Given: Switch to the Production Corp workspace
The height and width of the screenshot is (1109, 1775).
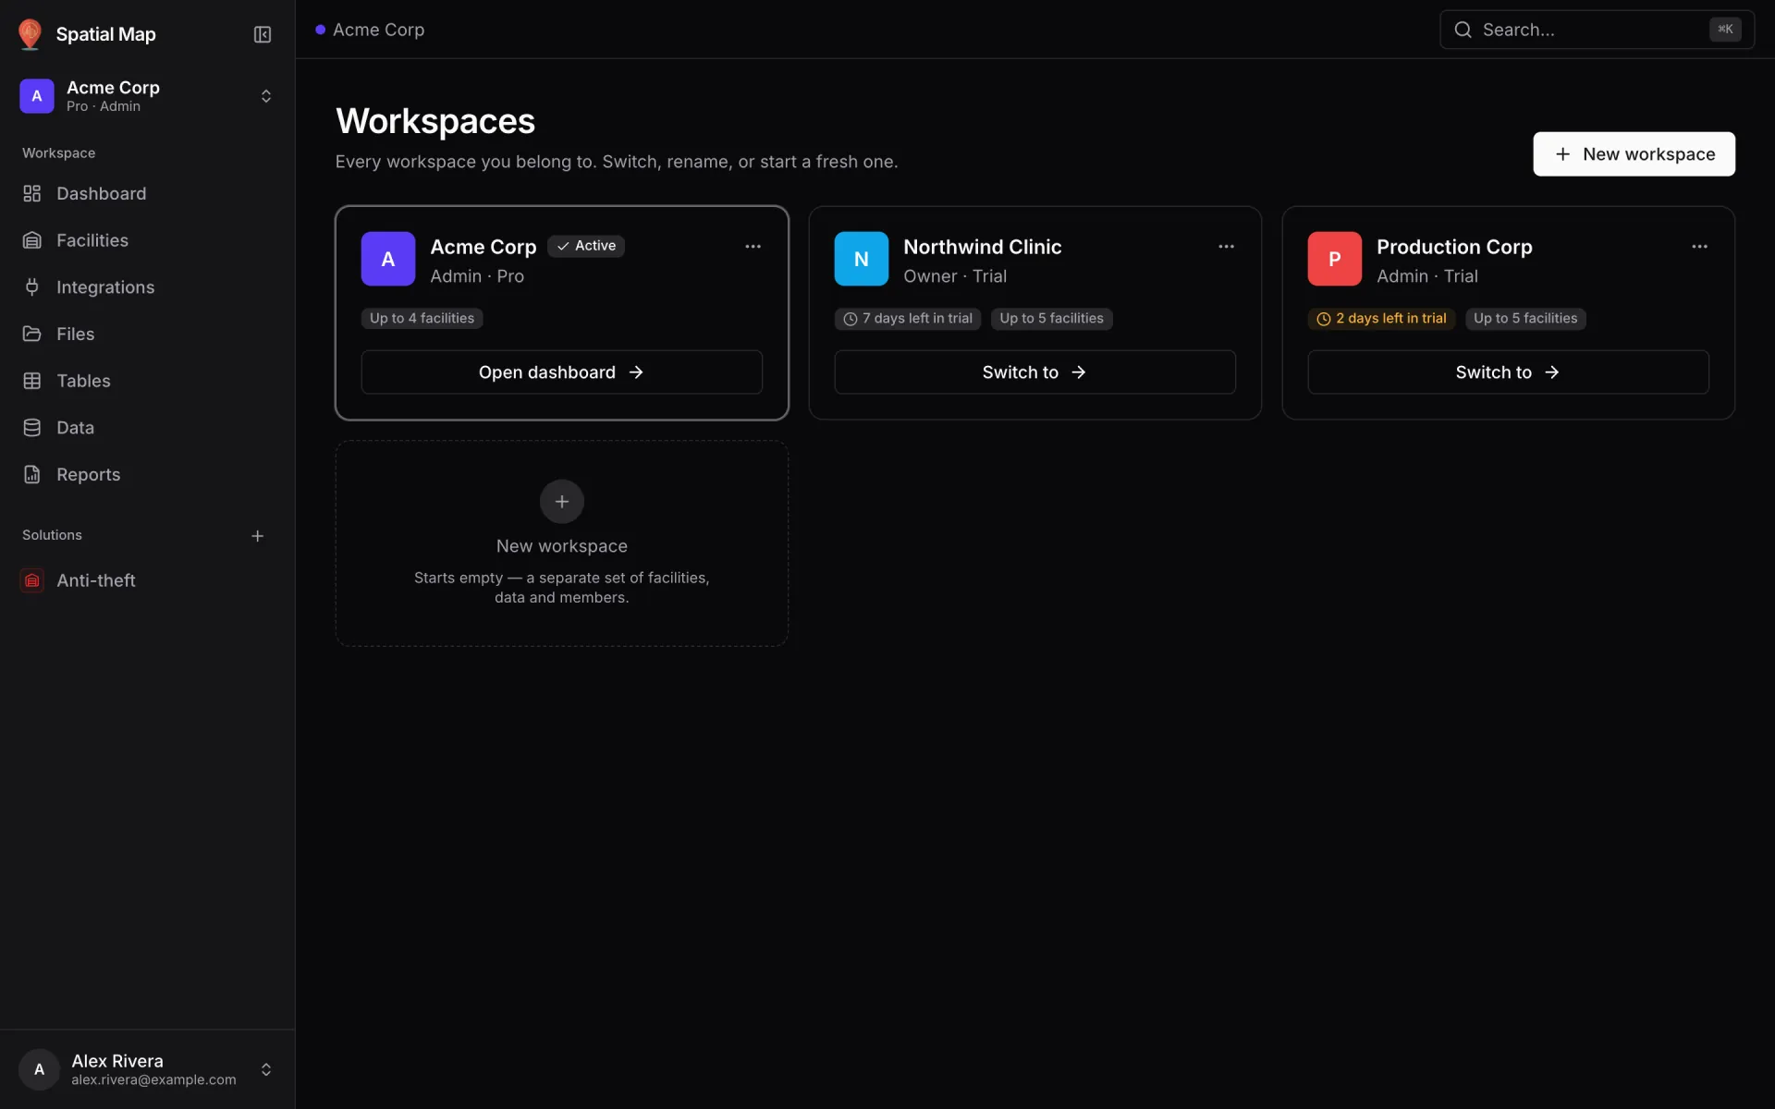Looking at the screenshot, I should [1508, 372].
